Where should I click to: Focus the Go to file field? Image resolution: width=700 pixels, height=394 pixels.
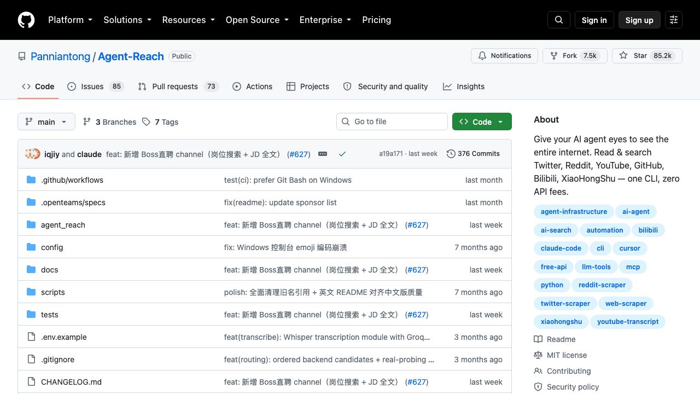[392, 121]
